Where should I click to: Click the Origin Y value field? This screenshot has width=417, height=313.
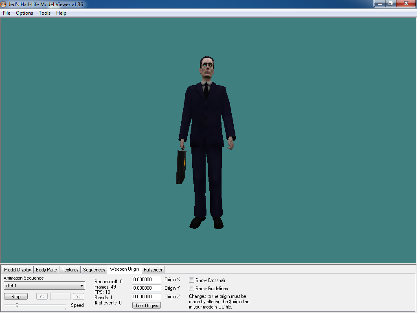pos(147,288)
